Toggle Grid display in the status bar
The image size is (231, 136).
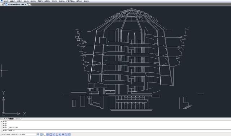[x=42, y=135]
